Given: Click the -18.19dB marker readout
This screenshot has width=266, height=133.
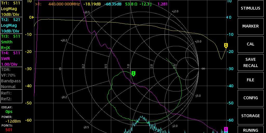Looking at the screenshot, I should coord(92,4).
